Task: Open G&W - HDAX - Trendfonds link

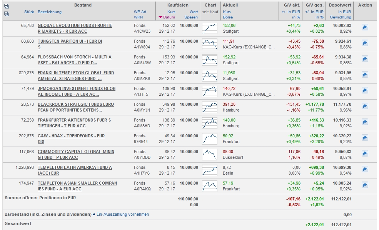Action: [71, 139]
